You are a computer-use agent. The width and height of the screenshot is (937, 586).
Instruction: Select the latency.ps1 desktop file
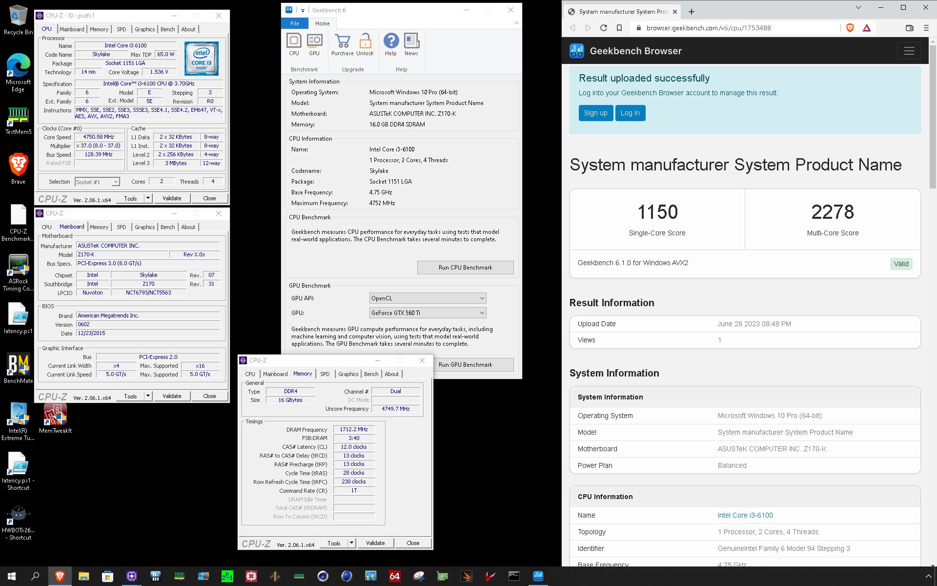(x=18, y=318)
